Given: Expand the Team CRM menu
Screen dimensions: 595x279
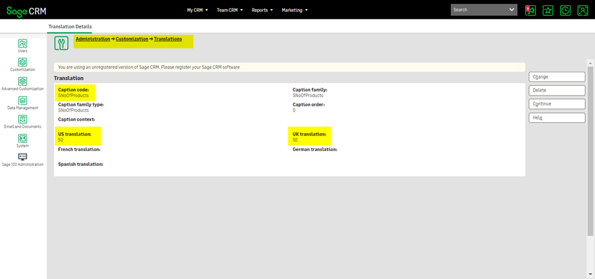Looking at the screenshot, I should point(229,10).
